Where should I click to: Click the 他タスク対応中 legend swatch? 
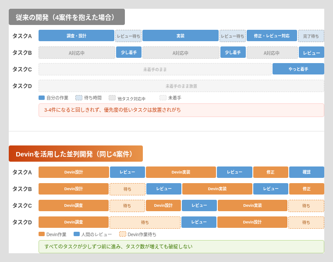pos(112,98)
